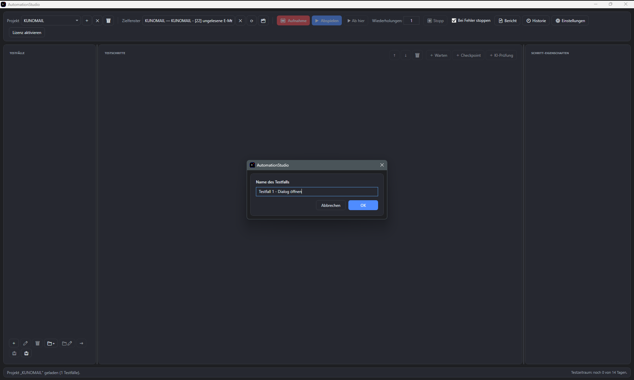The height and width of the screenshot is (380, 634).
Task: Click Lizenz aktivieren button
Action: click(27, 33)
